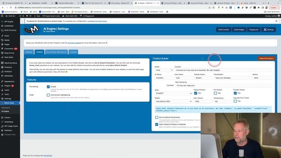
Task: Click the Placeholder text field
Action: coord(233,78)
